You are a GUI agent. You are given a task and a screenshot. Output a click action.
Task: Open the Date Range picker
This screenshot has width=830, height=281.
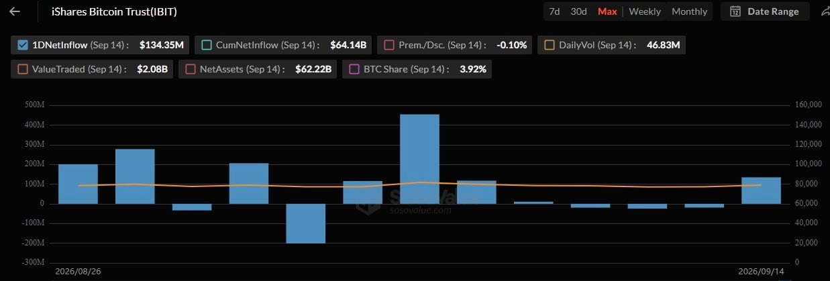764,11
